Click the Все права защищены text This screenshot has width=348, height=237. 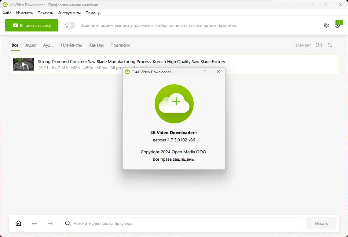[174, 159]
